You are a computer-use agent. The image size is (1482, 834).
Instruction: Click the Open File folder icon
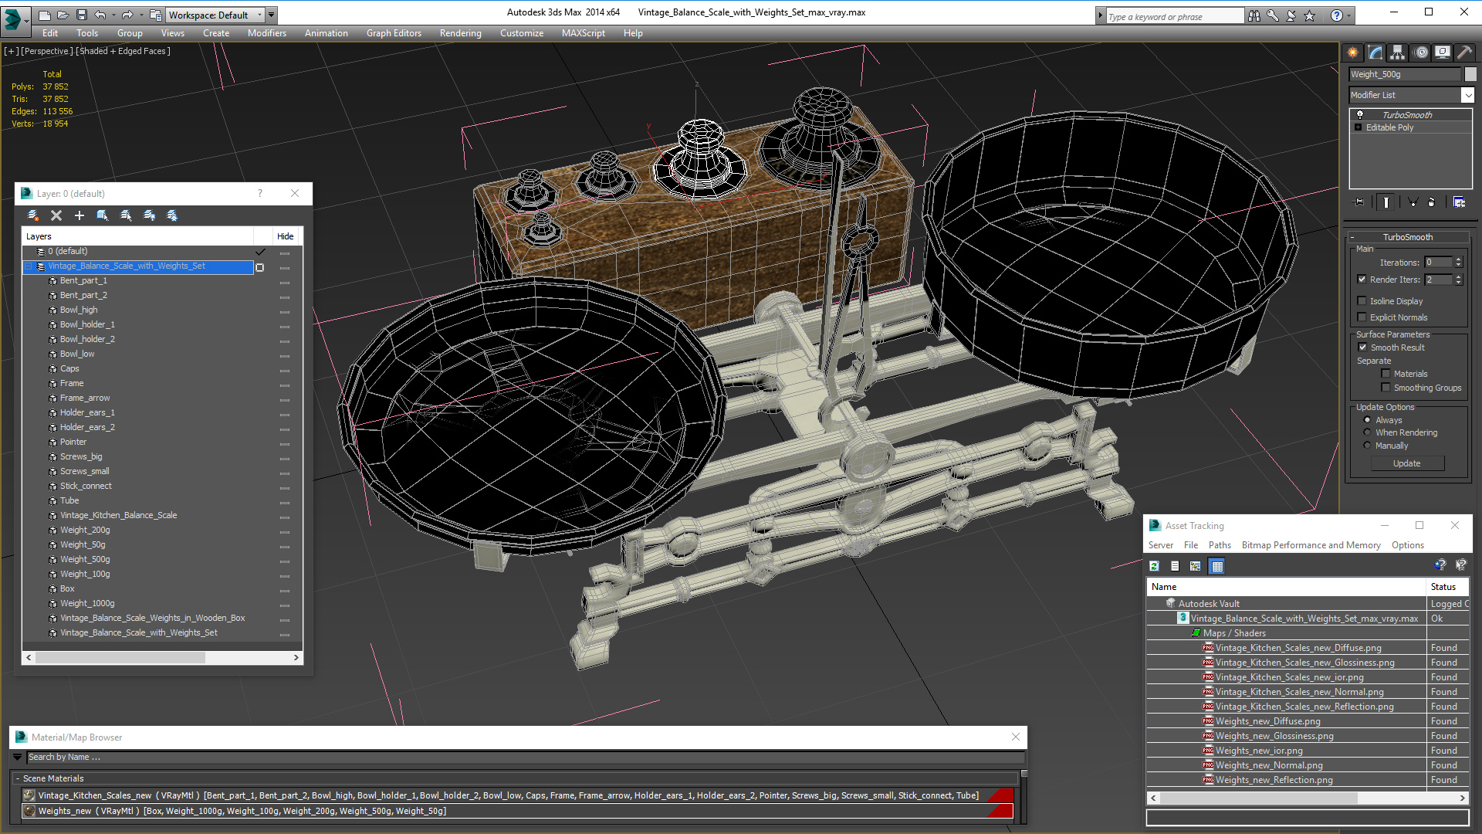coord(63,15)
